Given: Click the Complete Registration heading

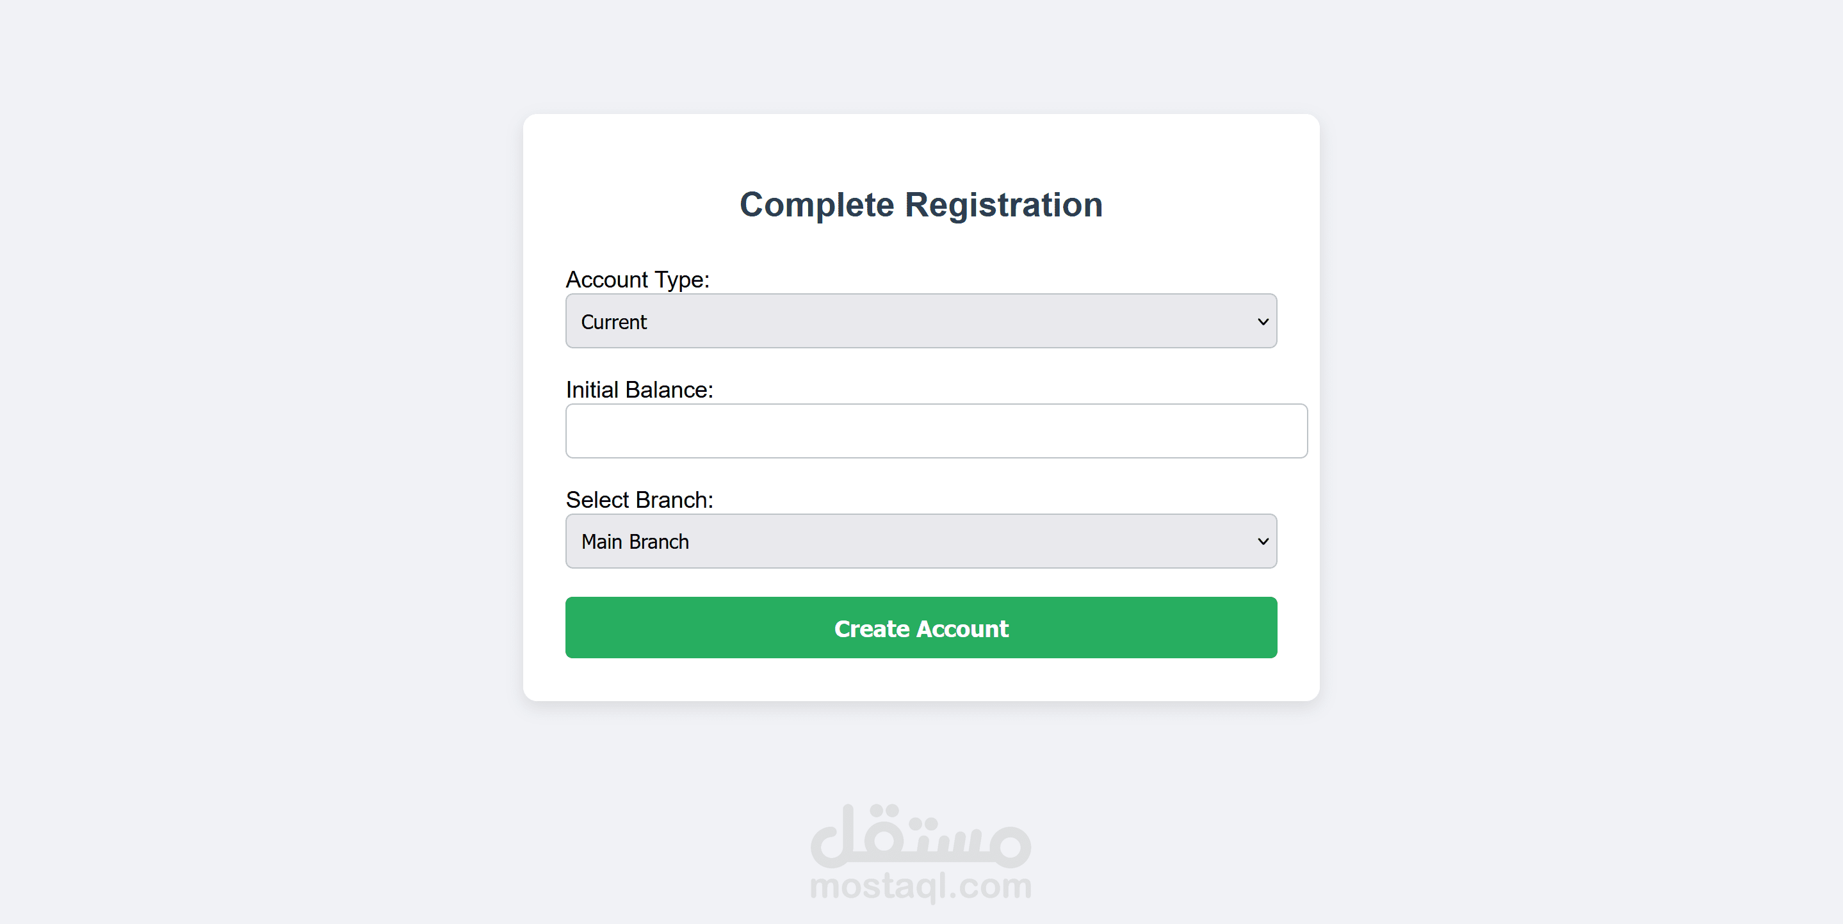Looking at the screenshot, I should pyautogui.click(x=921, y=206).
